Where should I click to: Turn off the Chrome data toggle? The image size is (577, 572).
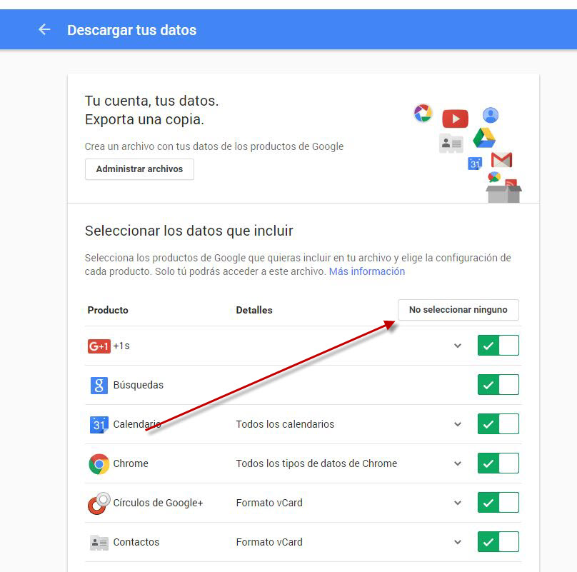click(x=498, y=463)
